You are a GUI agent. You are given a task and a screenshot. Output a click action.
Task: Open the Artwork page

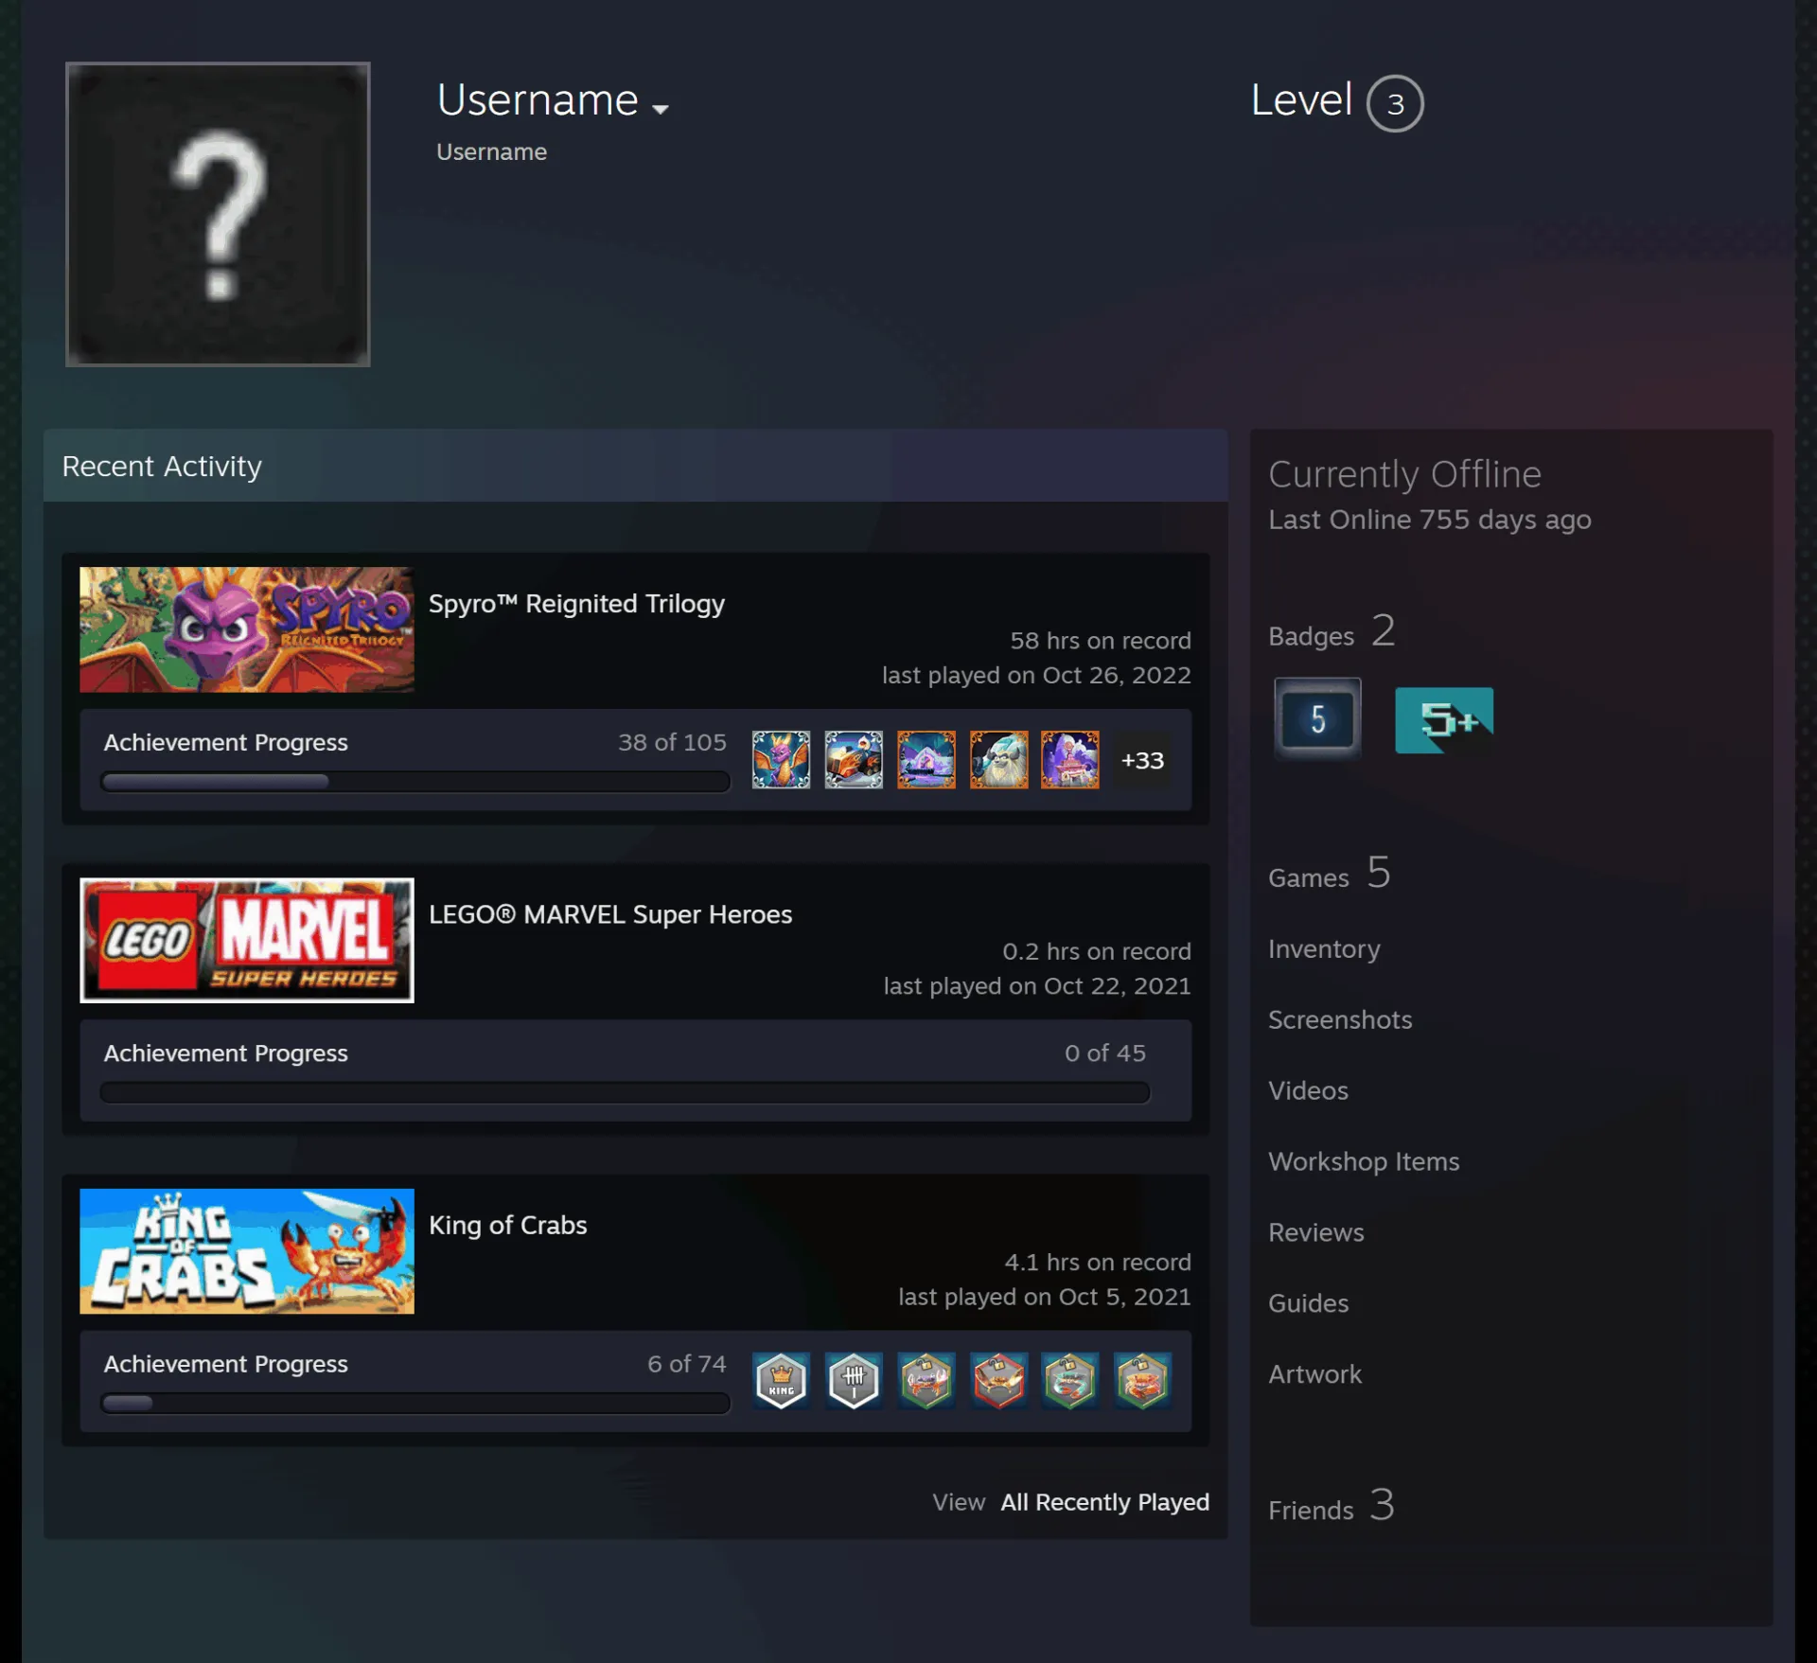1314,1374
